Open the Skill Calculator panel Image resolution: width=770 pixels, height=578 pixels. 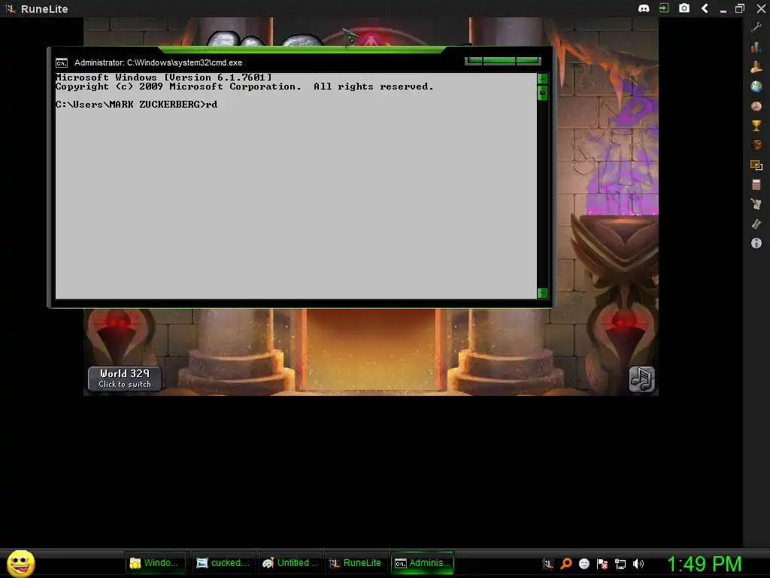(x=756, y=184)
